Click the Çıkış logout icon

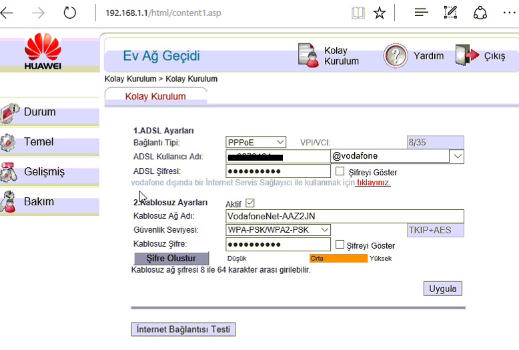pos(467,56)
